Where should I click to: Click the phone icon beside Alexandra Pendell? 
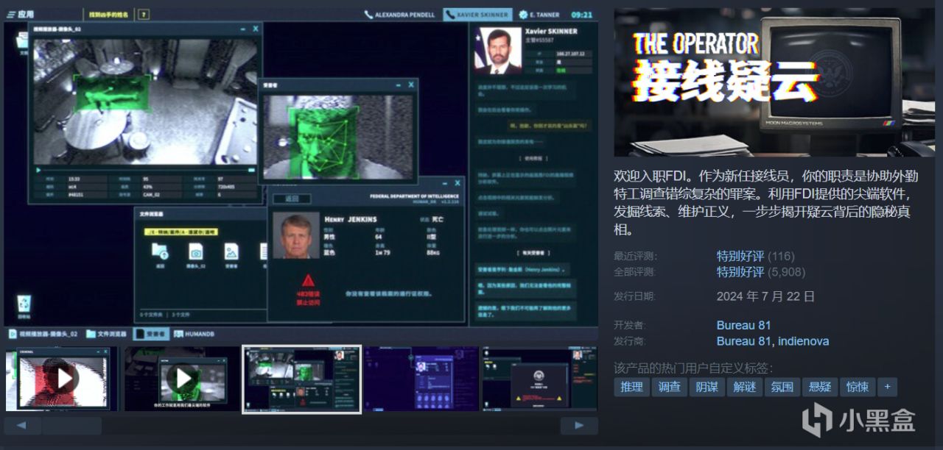coord(368,15)
